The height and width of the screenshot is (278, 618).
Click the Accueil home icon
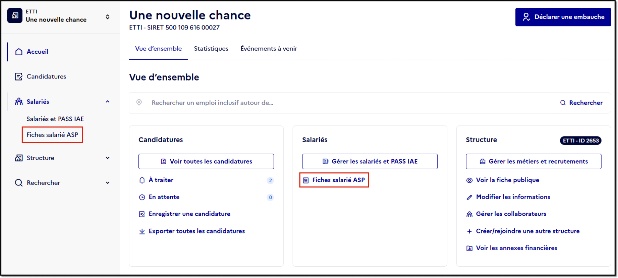pos(19,52)
